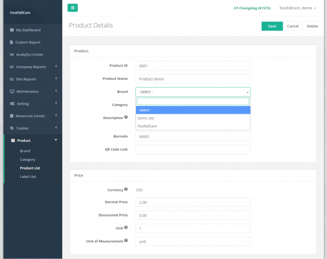Click Maintenance monitor icon
Image resolution: width=327 pixels, height=259 pixels.
click(x=12, y=92)
